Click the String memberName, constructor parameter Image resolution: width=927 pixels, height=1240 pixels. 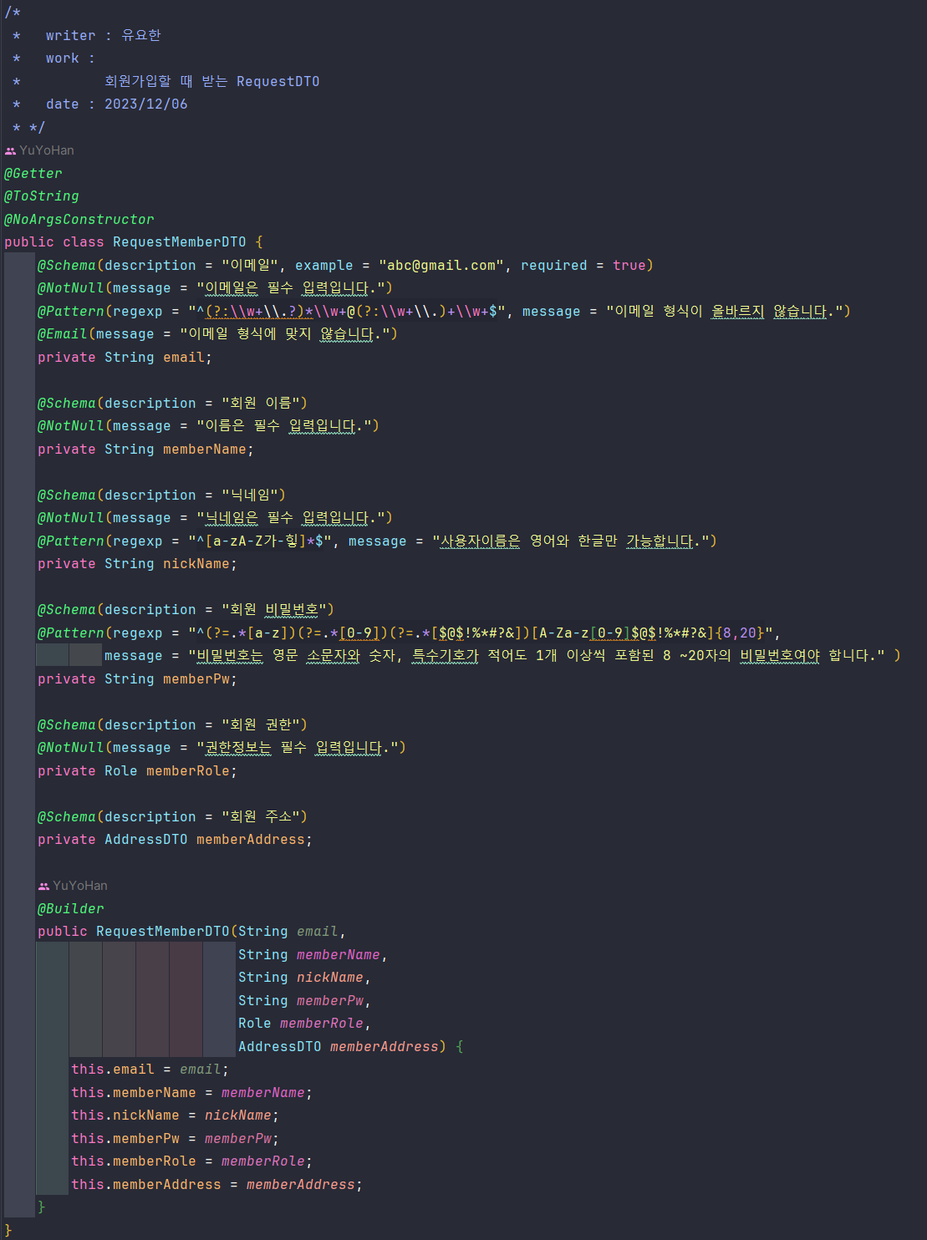click(x=313, y=954)
